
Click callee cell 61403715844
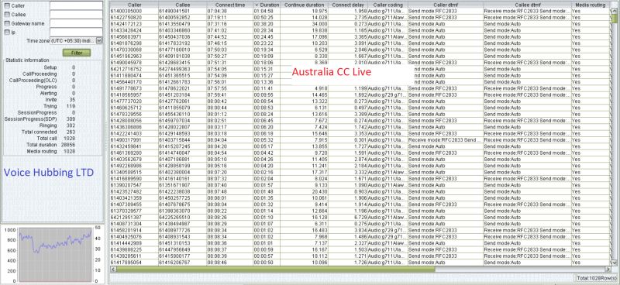[x=182, y=139]
